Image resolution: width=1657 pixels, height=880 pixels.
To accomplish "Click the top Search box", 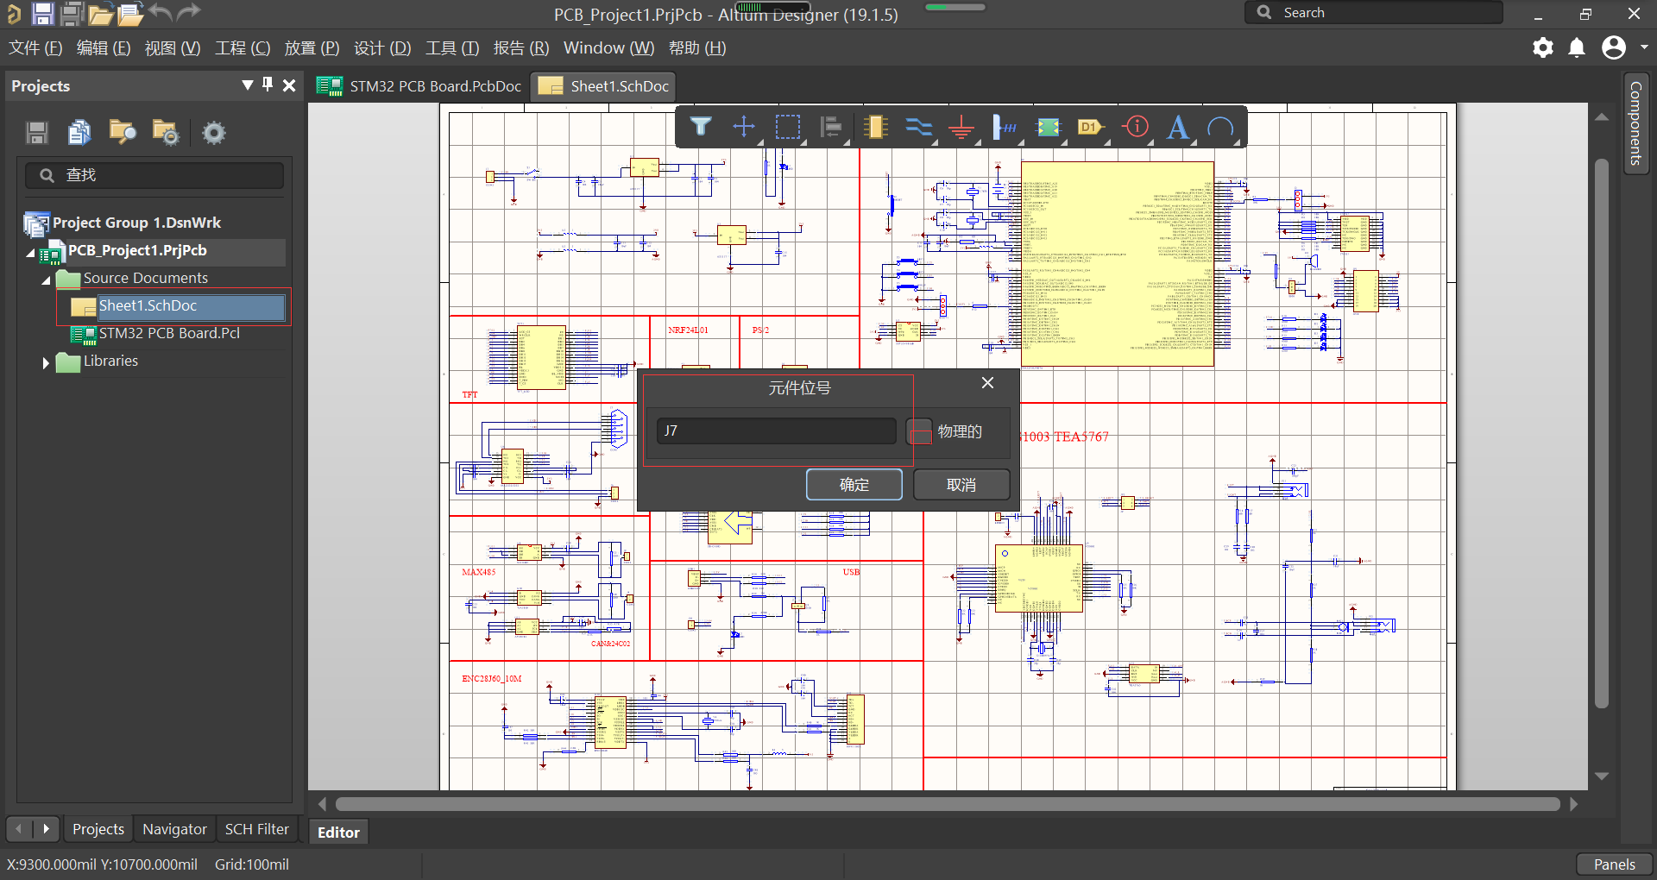I will click(1373, 12).
